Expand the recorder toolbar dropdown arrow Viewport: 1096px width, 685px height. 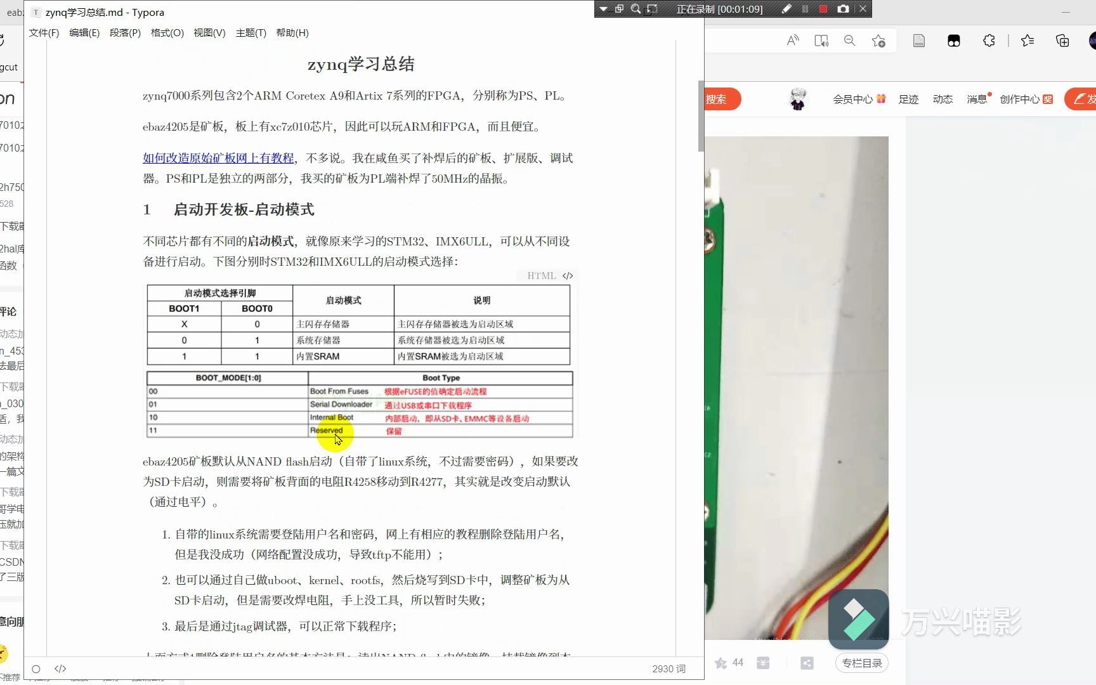coord(601,9)
